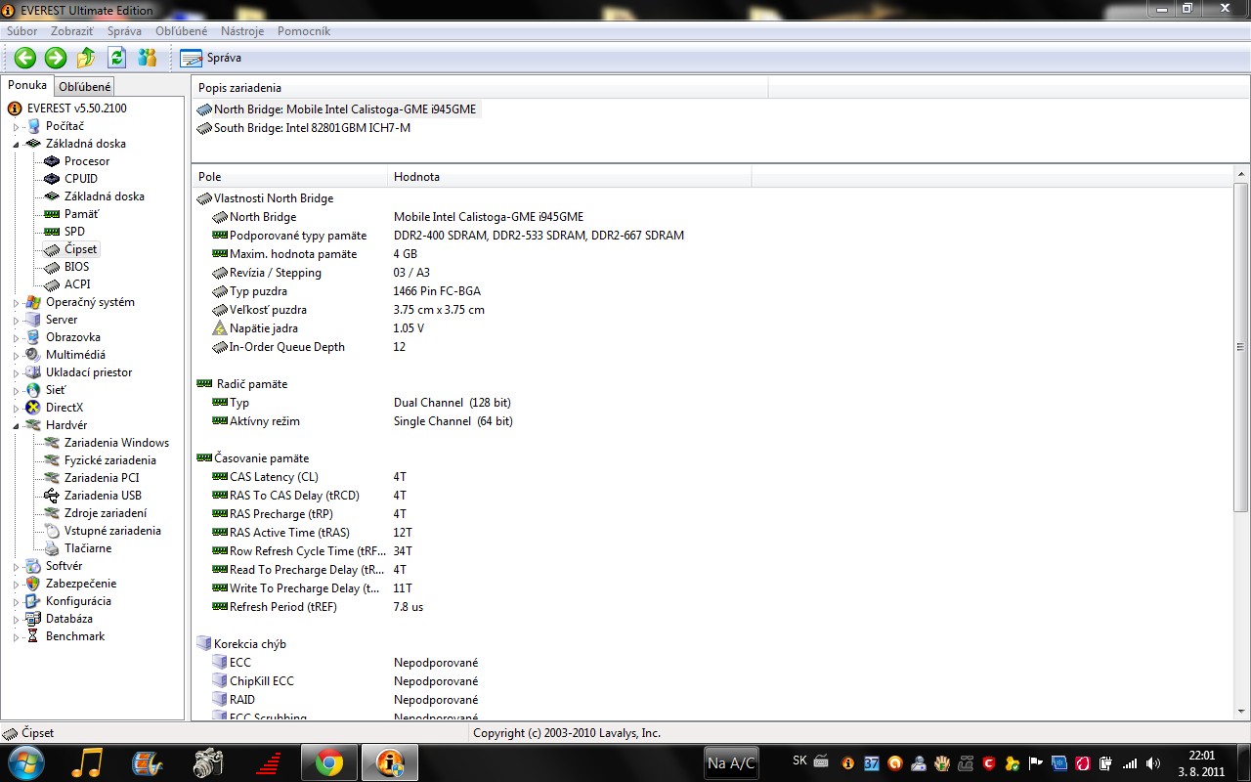This screenshot has width=1251, height=782.
Task: Open the Obľúbené menu
Action: 182,31
